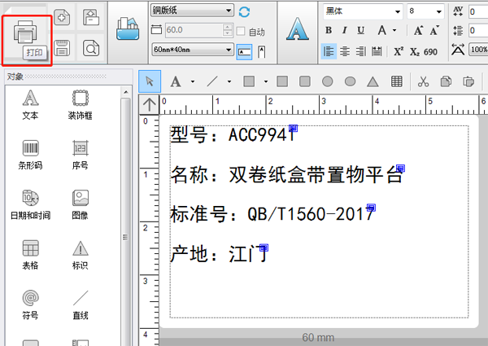Open print preview magnifier icon
This screenshot has width=488, height=346.
point(91,48)
